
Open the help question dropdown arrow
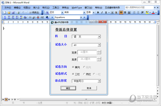[155, 8]
